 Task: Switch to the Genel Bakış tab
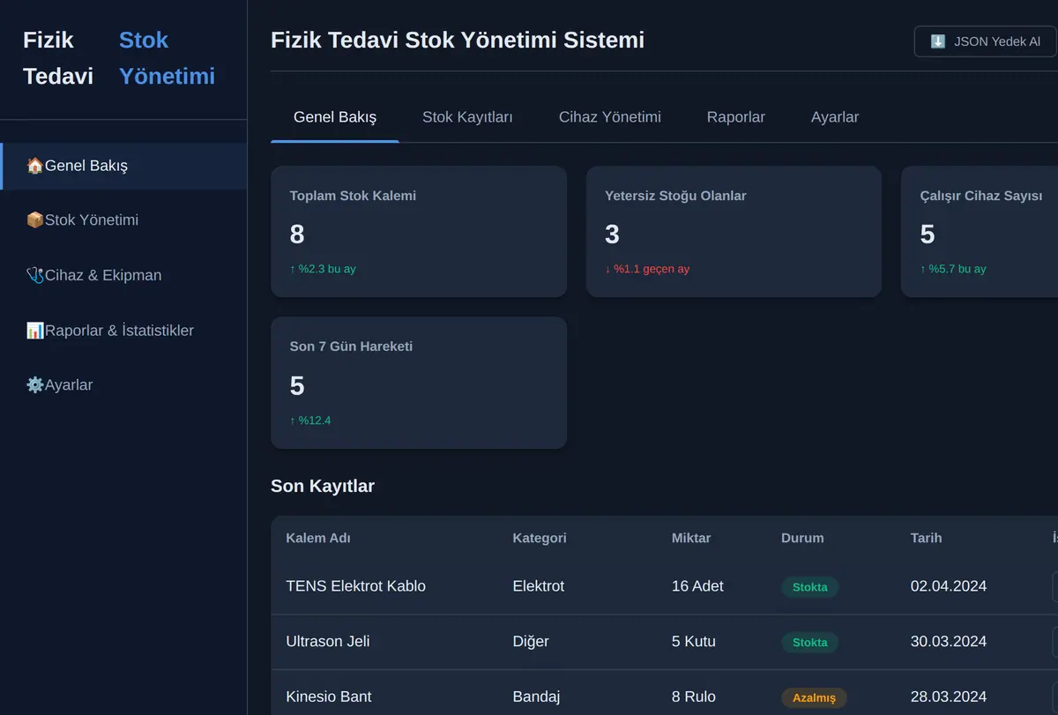(x=335, y=117)
